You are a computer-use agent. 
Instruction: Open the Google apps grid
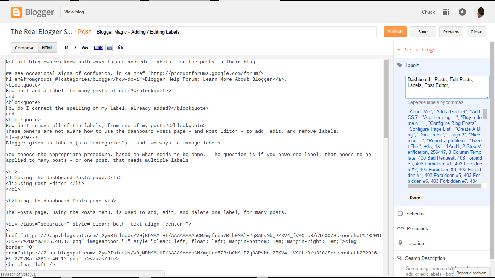[446, 12]
